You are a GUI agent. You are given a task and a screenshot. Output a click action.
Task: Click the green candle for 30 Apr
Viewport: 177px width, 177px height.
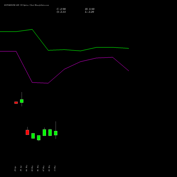tap(22, 101)
